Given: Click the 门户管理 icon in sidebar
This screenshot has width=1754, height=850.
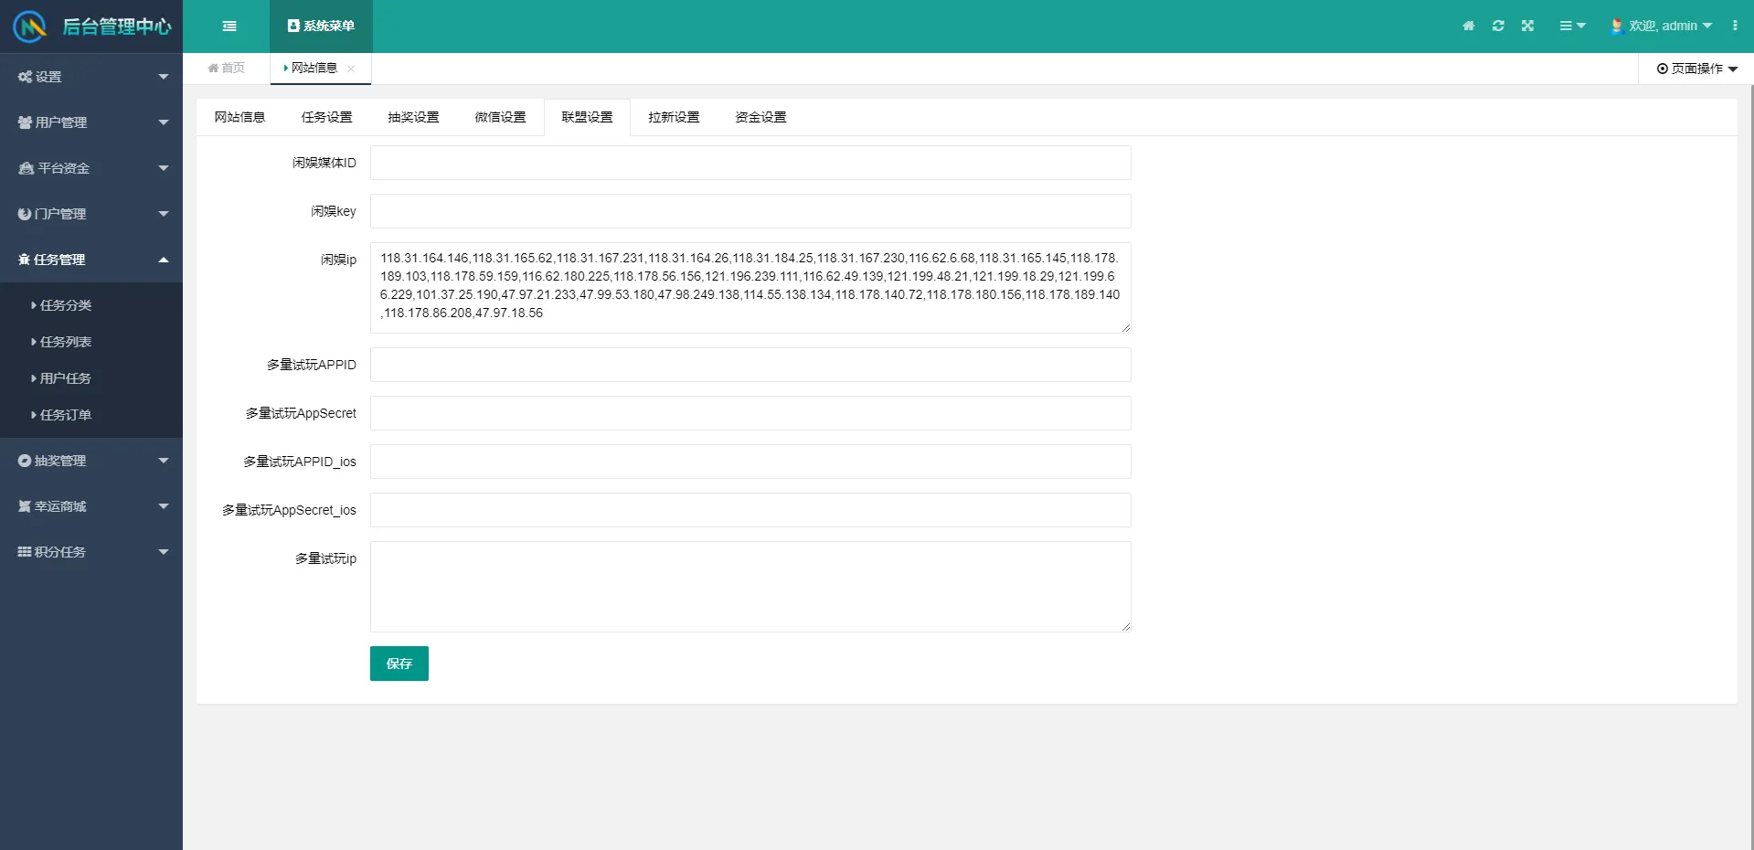Looking at the screenshot, I should coord(25,214).
